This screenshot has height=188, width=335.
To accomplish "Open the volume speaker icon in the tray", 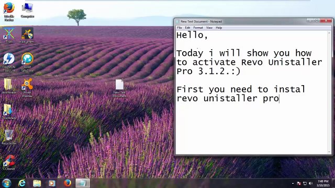I will 310,183.
